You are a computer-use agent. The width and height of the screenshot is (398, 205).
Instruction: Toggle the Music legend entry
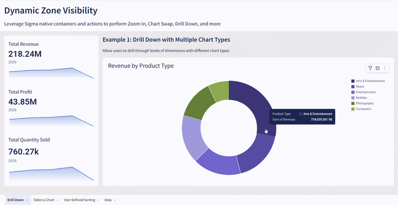coord(360,87)
